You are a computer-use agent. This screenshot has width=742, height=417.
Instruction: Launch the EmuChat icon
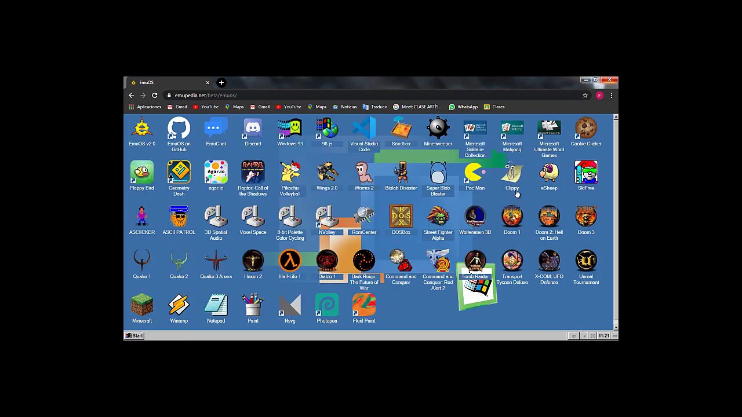(x=216, y=132)
